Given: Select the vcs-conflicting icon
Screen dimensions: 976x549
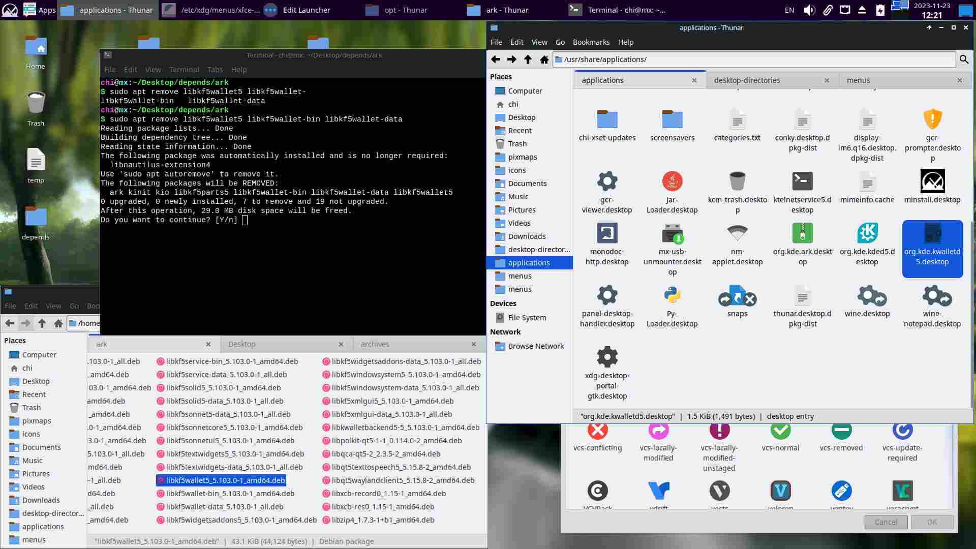Looking at the screenshot, I should click(x=597, y=431).
